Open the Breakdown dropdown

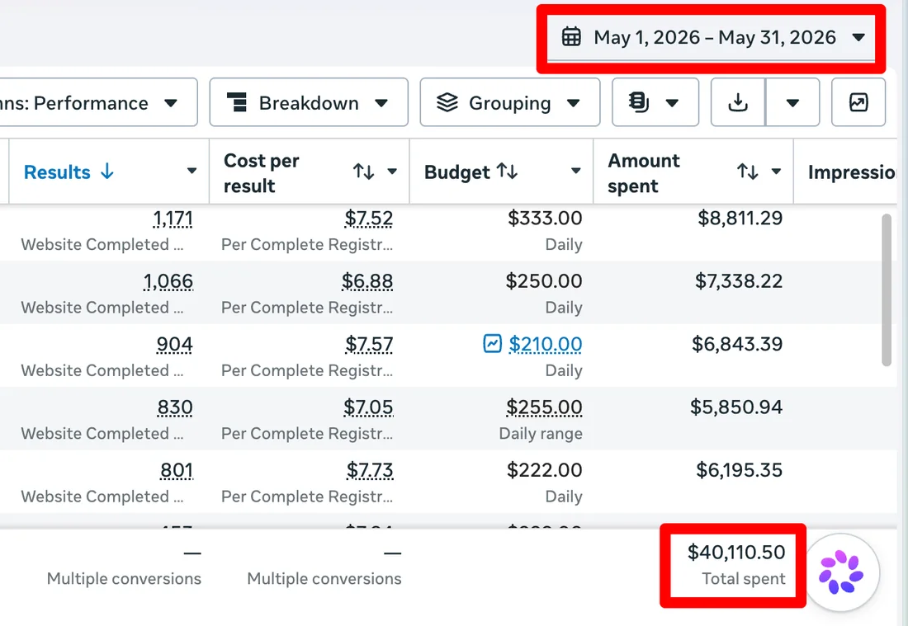pyautogui.click(x=309, y=103)
